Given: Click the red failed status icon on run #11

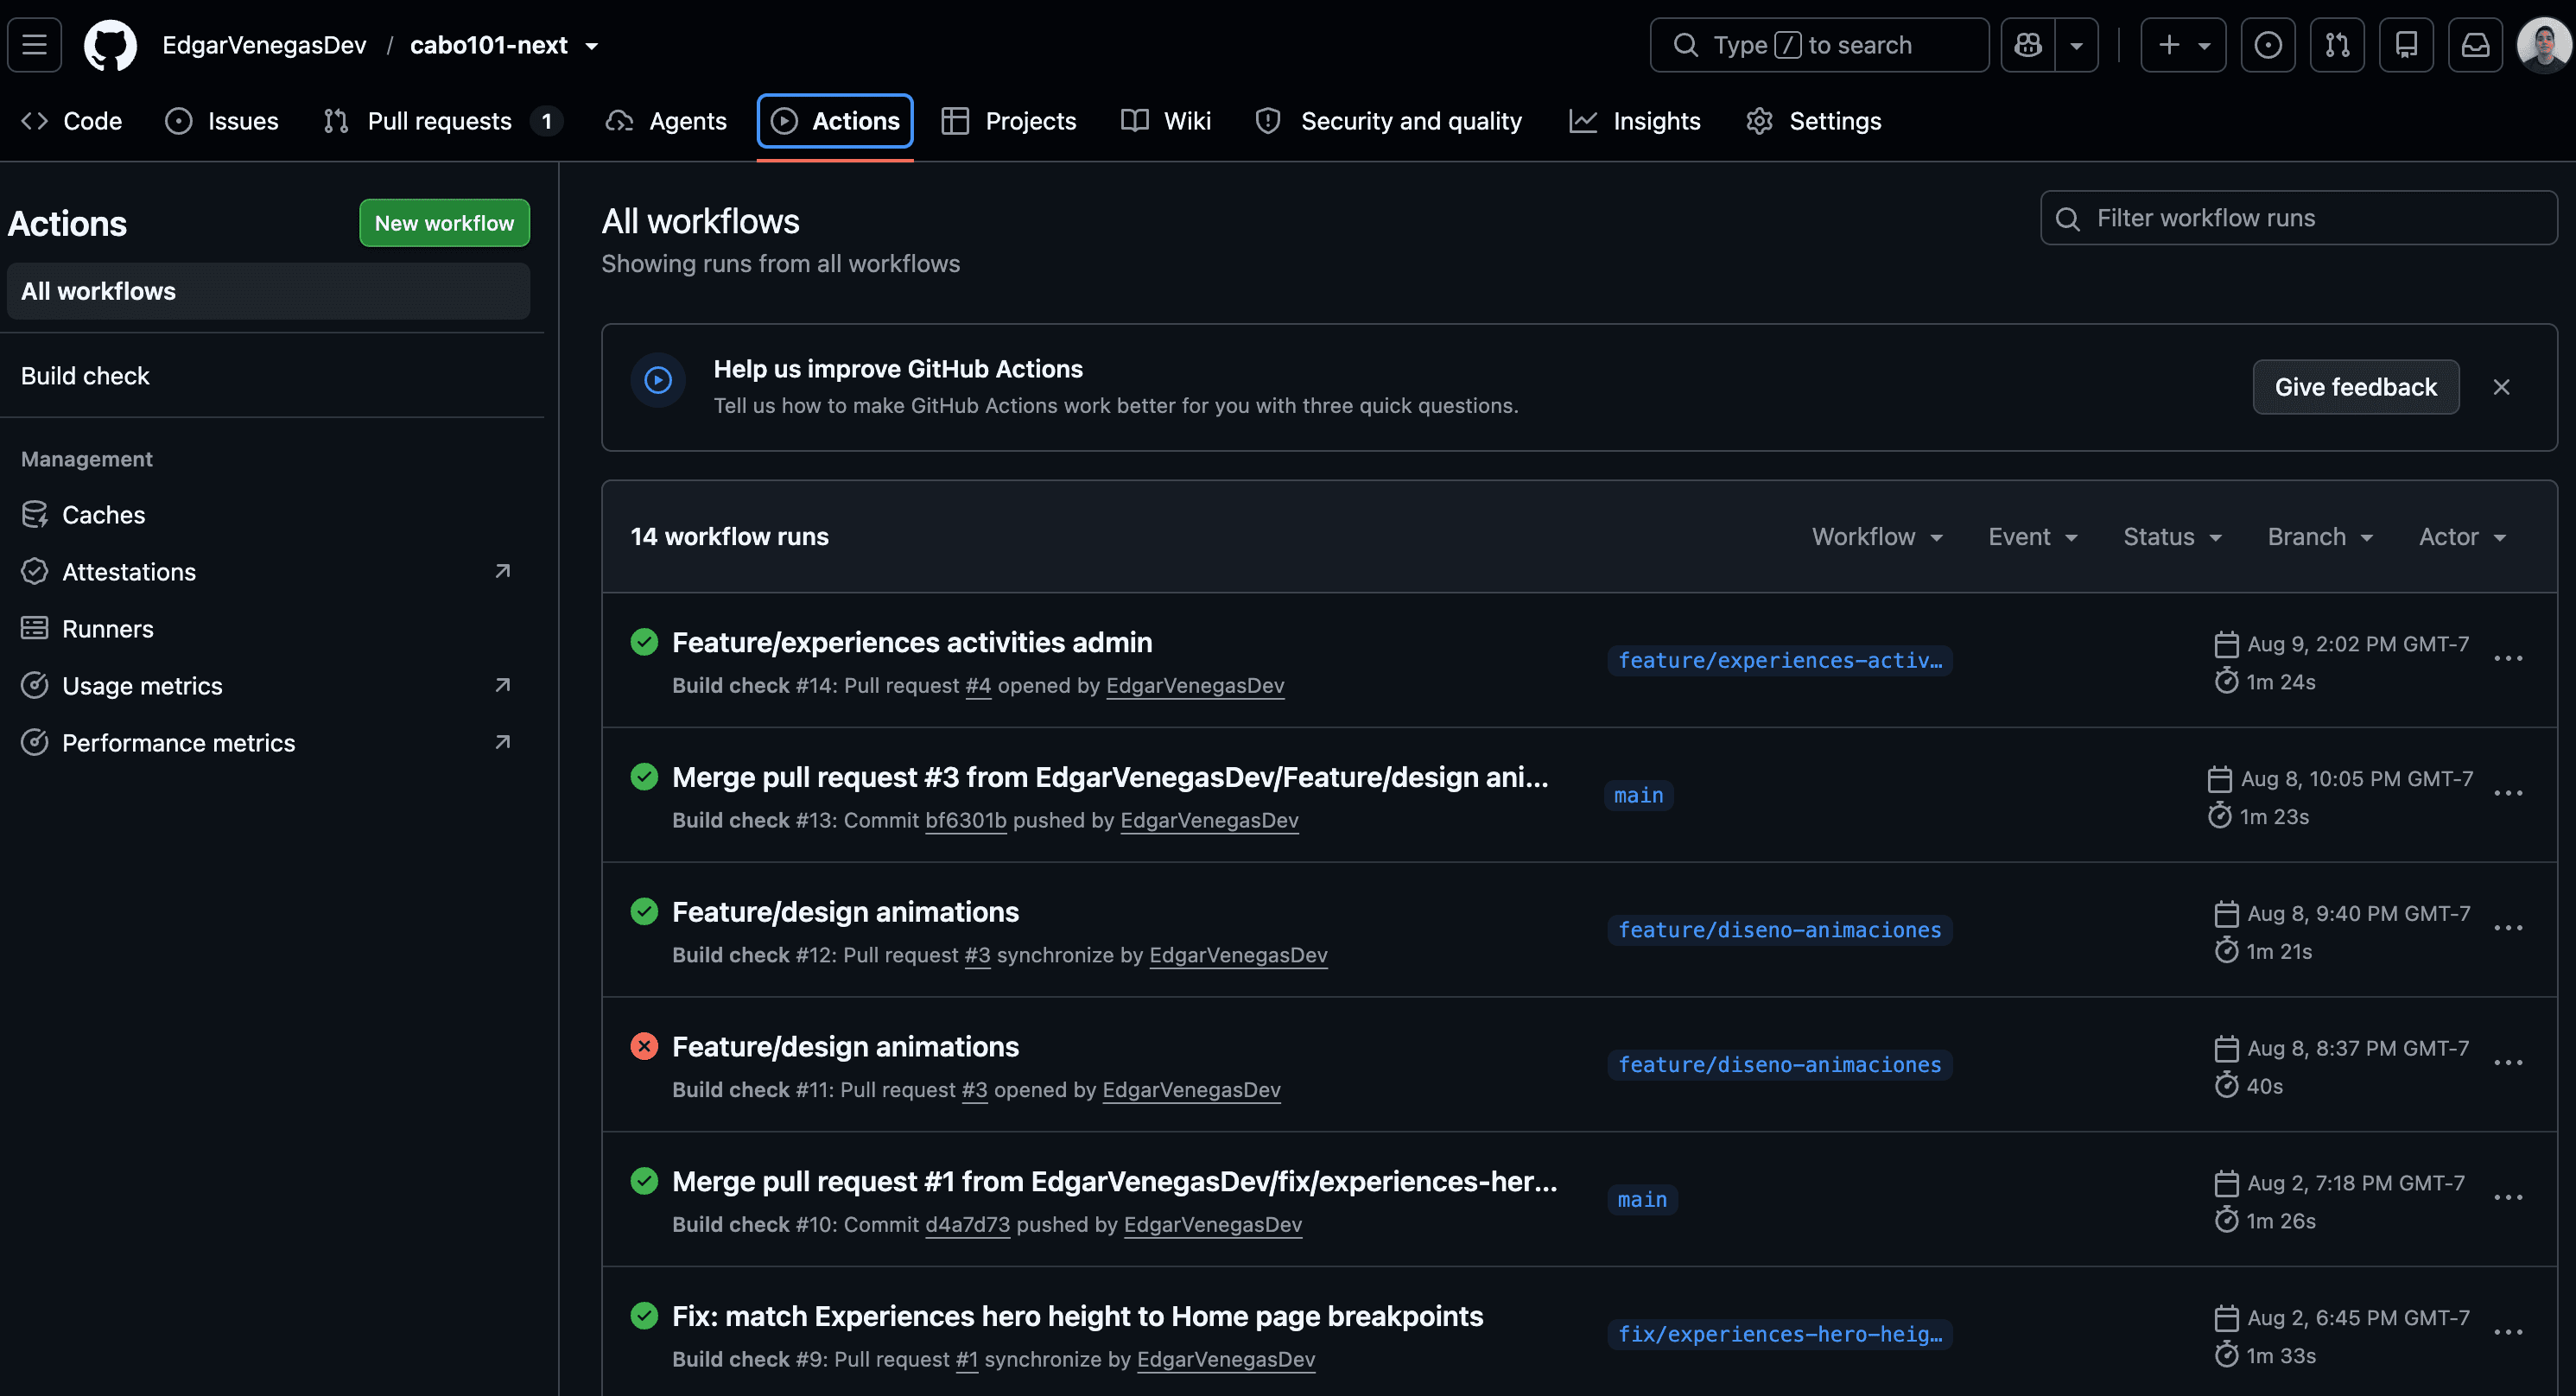Looking at the screenshot, I should [645, 1047].
